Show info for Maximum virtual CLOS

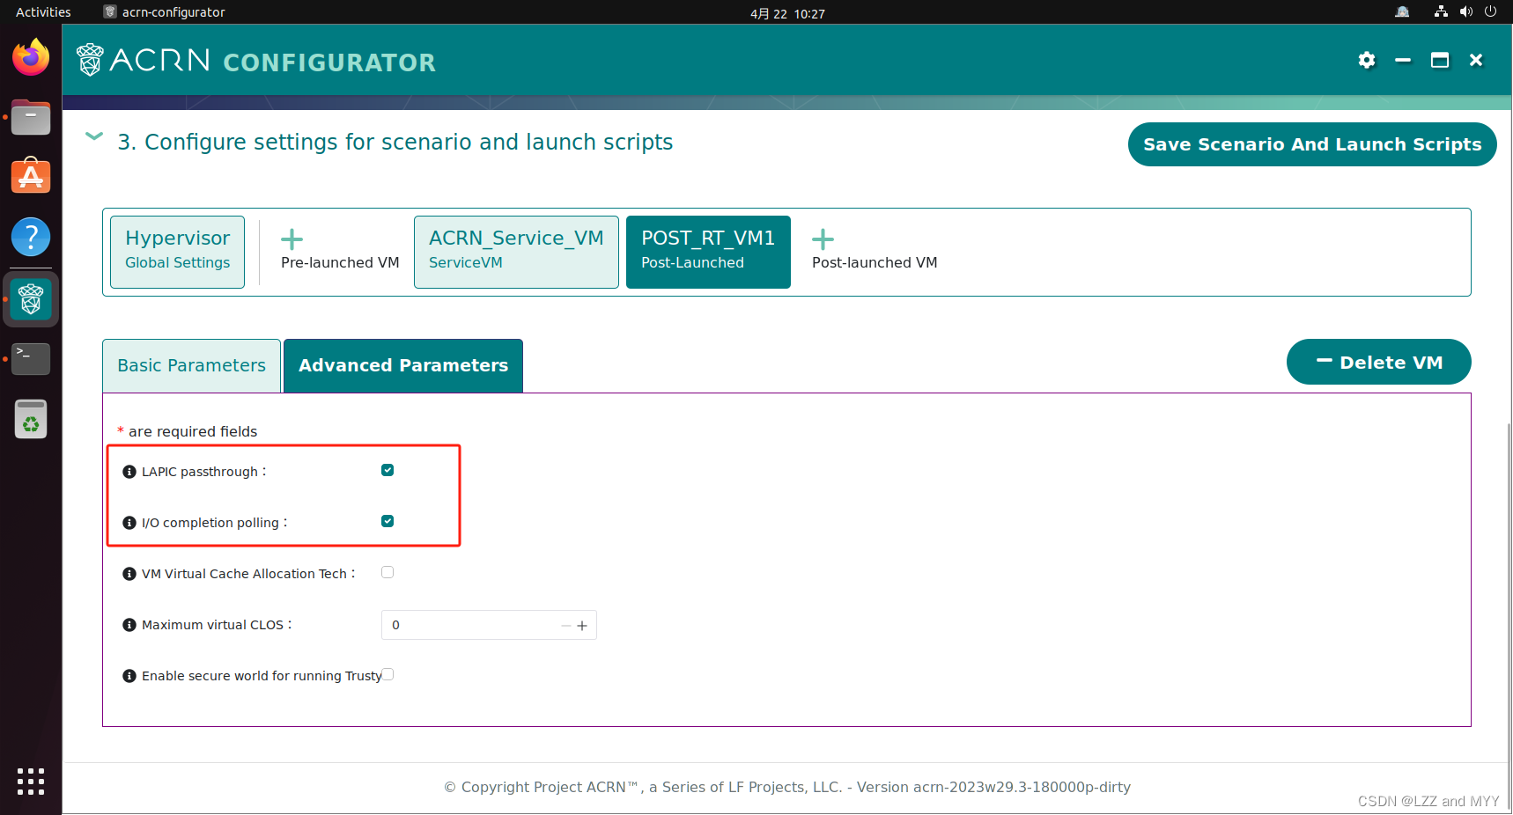(x=129, y=625)
